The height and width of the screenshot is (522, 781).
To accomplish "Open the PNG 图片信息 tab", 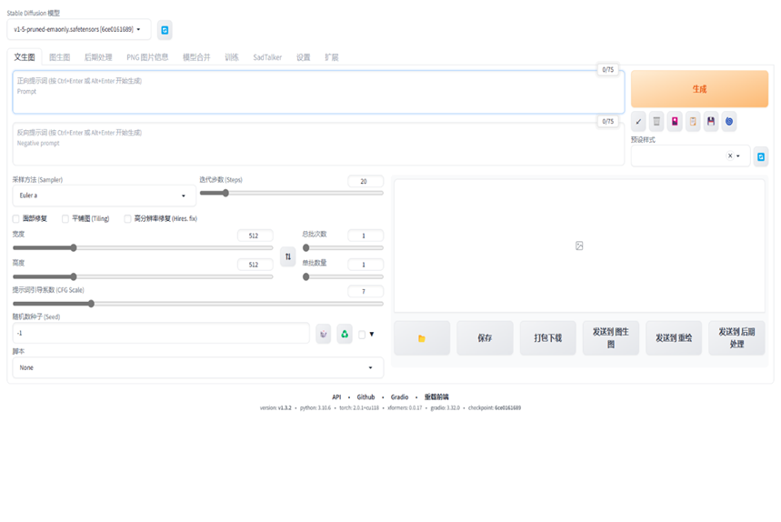I will (147, 57).
